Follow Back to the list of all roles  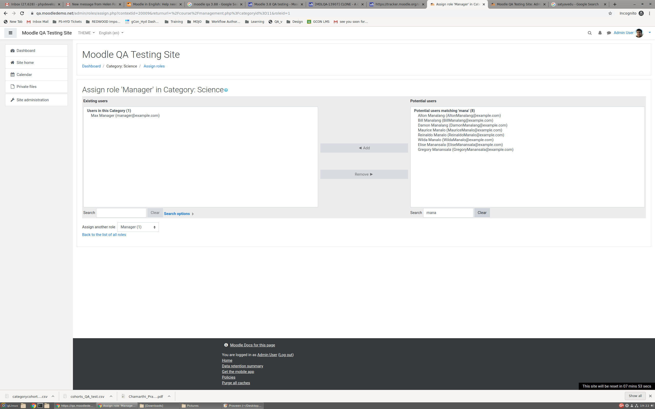[x=104, y=235]
